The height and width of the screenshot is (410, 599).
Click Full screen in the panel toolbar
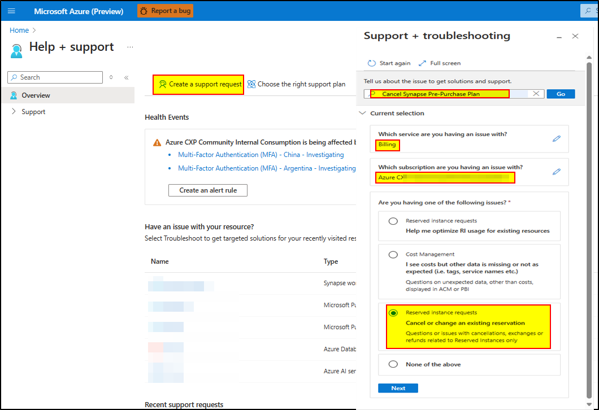(439, 63)
